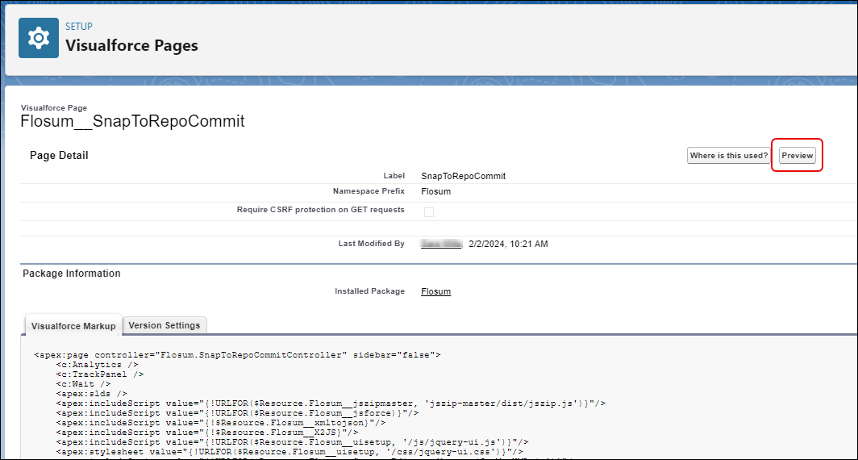Viewport: 858px width, 460px height.
Task: Click the Visualforce Pages heading
Action: 132,46
